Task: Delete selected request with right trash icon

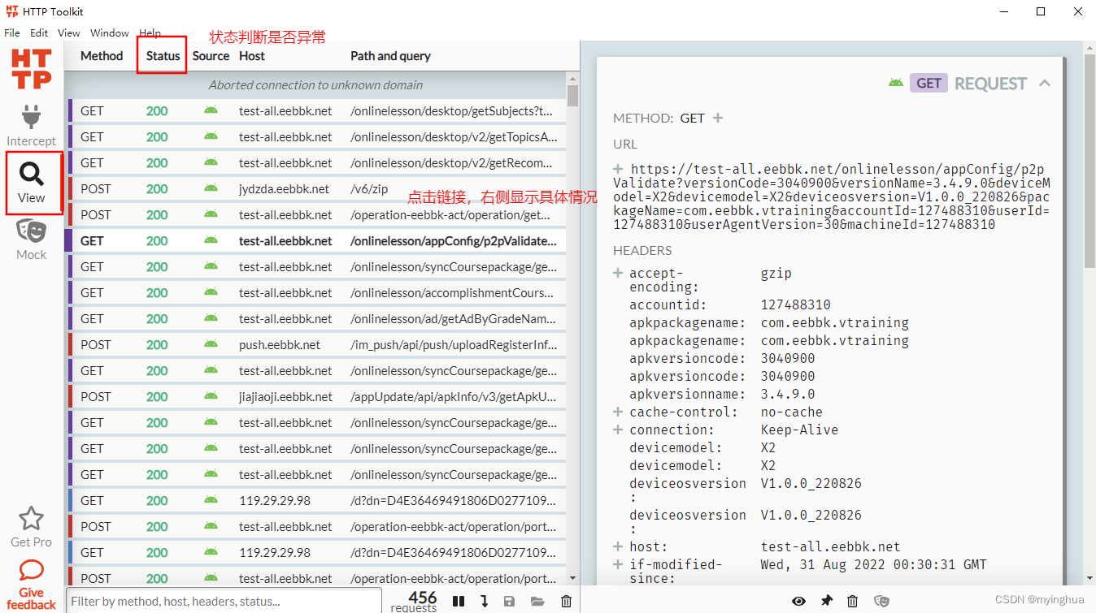Action: (852, 601)
